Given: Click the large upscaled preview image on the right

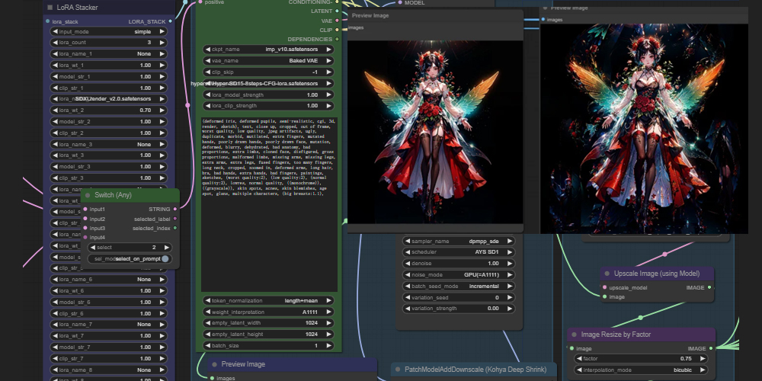Looking at the screenshot, I should coord(645,129).
